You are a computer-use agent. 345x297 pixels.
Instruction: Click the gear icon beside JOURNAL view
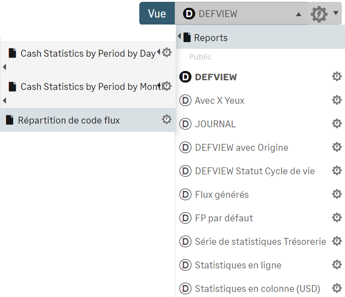pos(337,124)
